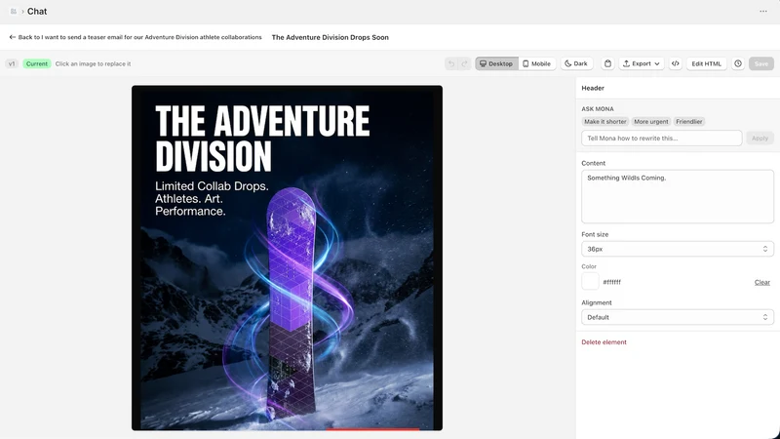780x439 pixels.
Task: Open the white color swatch picker
Action: tap(590, 282)
